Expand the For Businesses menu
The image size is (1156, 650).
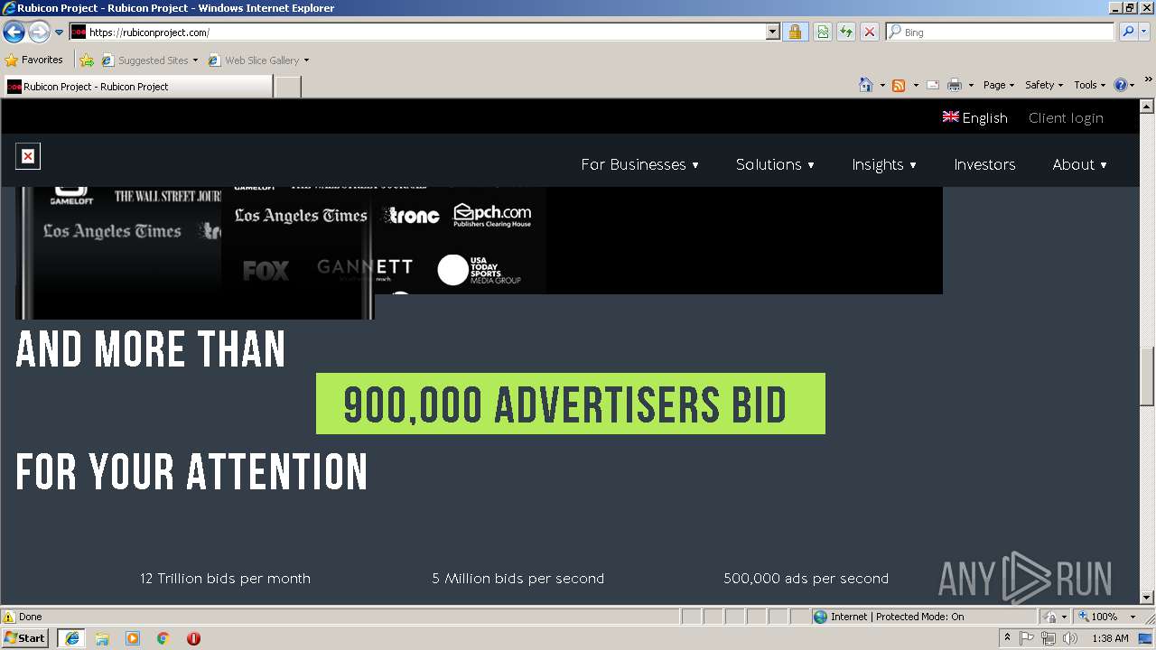coord(639,164)
